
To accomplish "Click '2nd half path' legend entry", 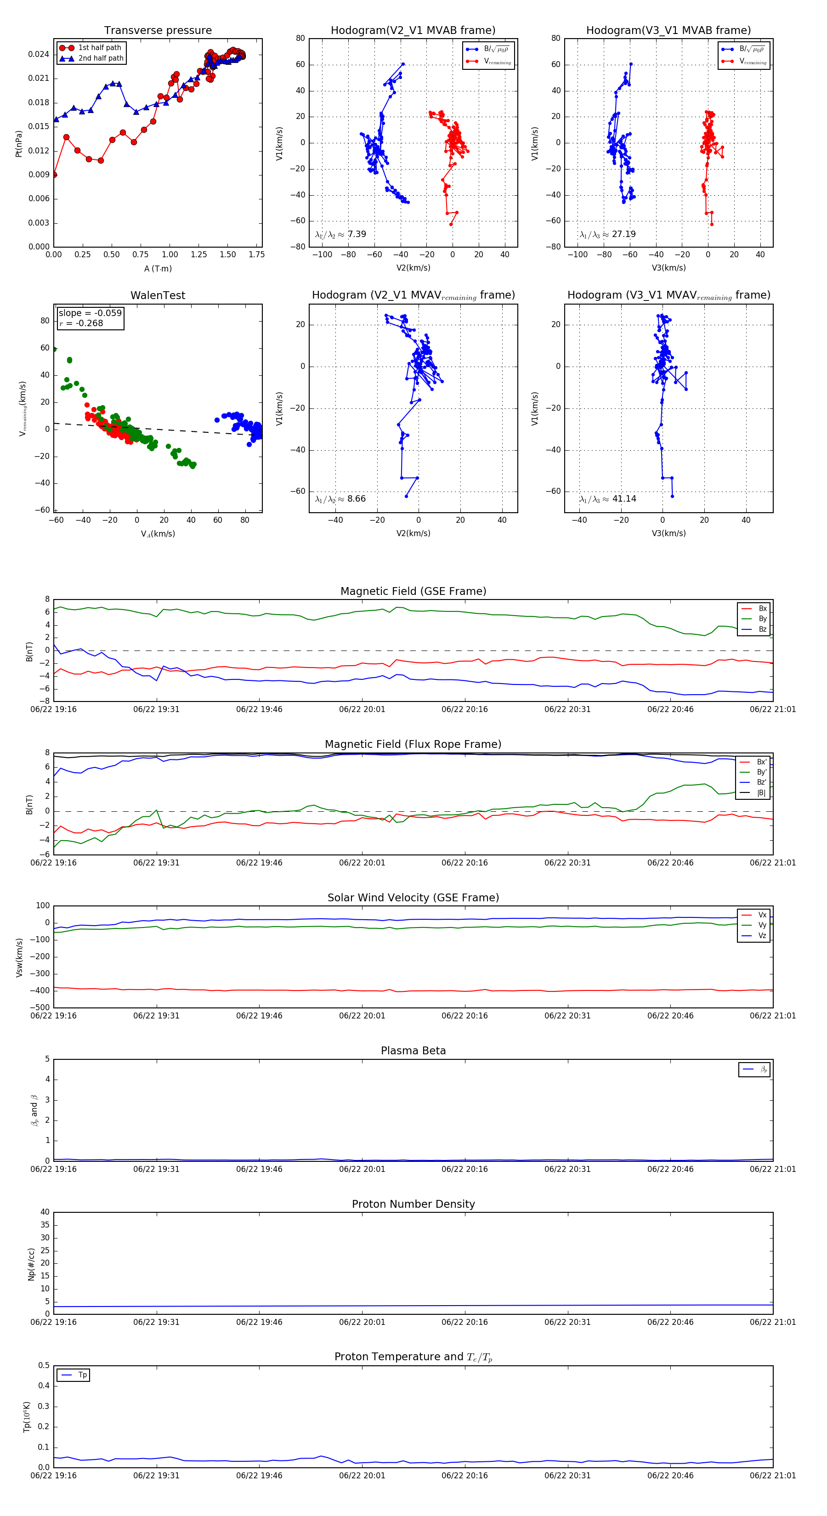I will 91,58.
